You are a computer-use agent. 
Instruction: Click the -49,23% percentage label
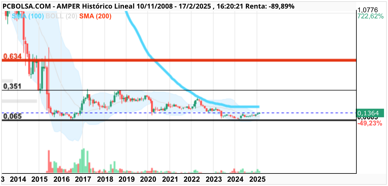[370, 123]
